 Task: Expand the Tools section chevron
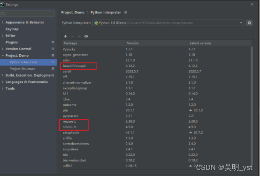click(x=2, y=88)
